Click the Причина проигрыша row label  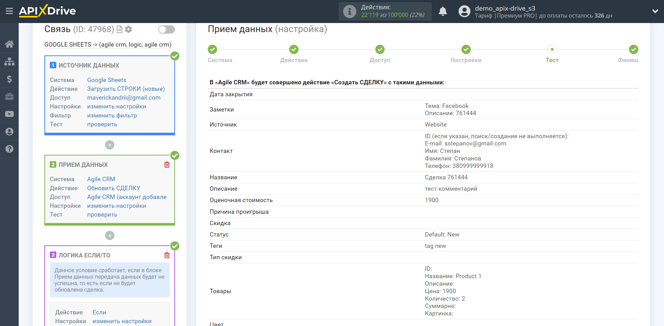pos(239,212)
